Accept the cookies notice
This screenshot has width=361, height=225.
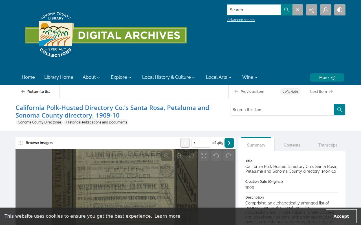point(341,216)
